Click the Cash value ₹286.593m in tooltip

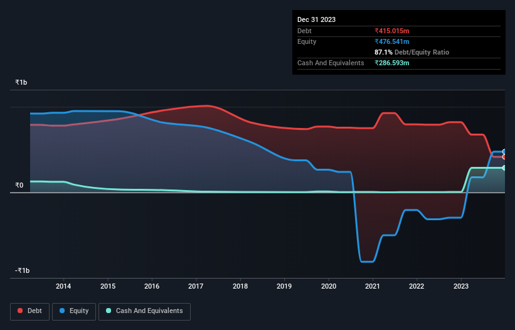tap(392, 63)
